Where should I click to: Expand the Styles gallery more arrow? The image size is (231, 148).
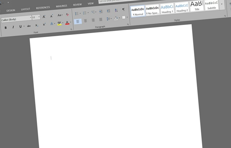click(222, 4)
